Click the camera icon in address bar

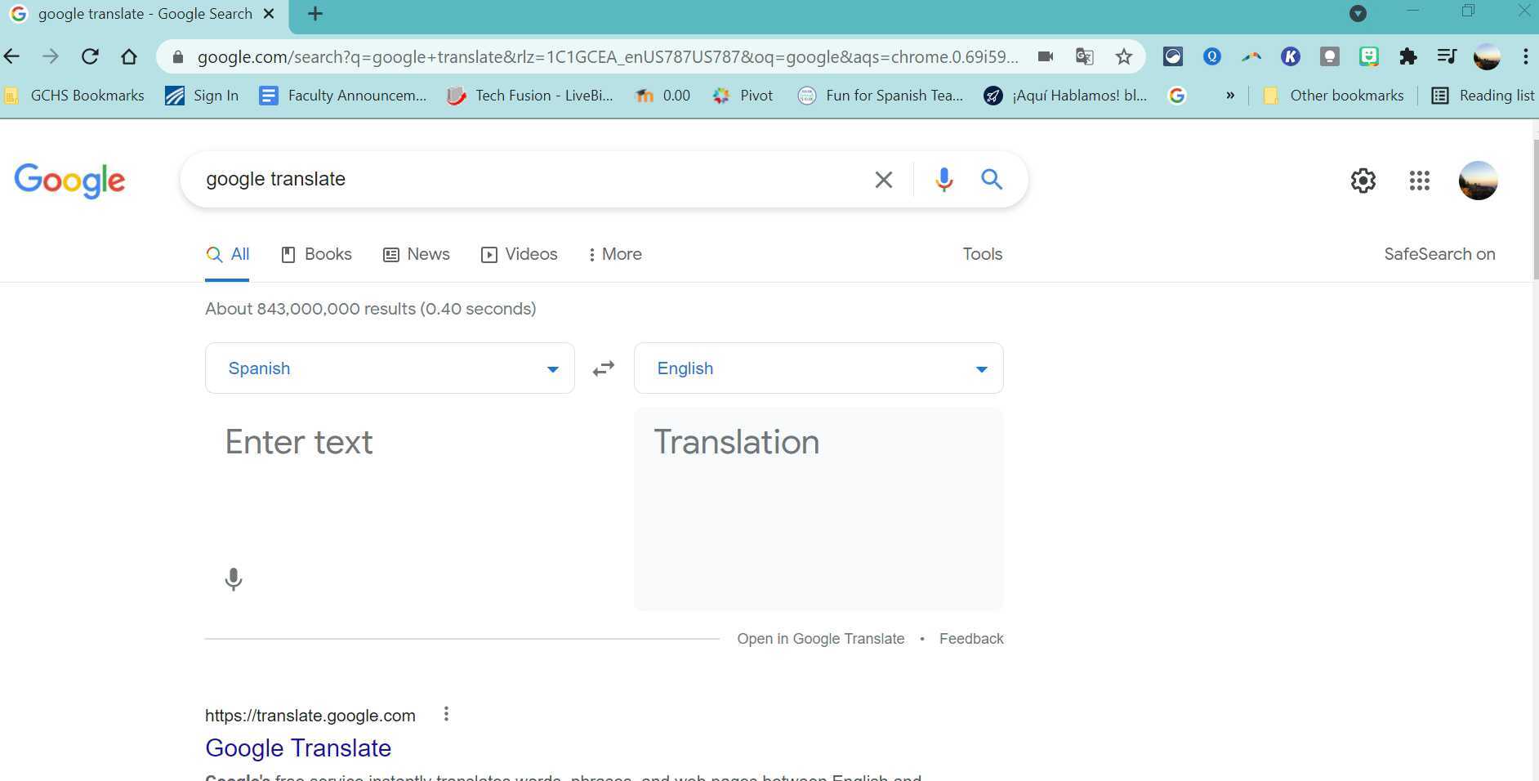[x=1045, y=56]
